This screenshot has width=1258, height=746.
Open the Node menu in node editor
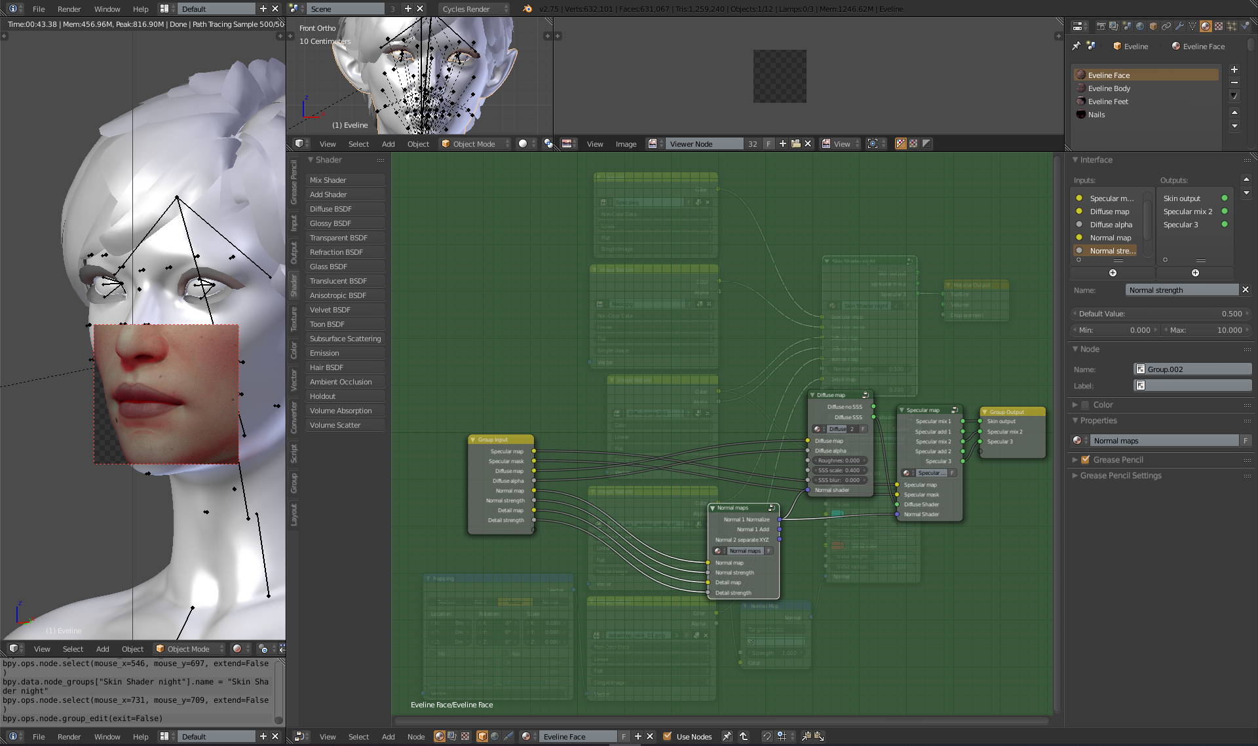(x=416, y=736)
